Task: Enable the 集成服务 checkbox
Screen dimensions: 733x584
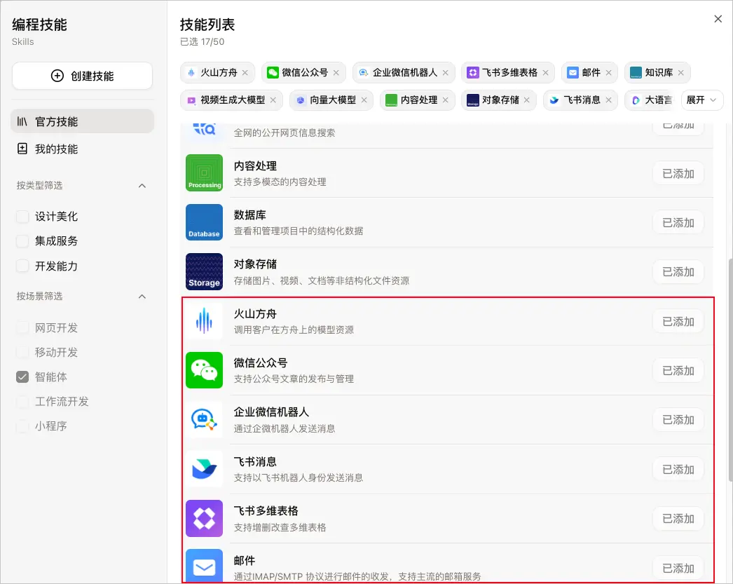Action: coord(22,241)
